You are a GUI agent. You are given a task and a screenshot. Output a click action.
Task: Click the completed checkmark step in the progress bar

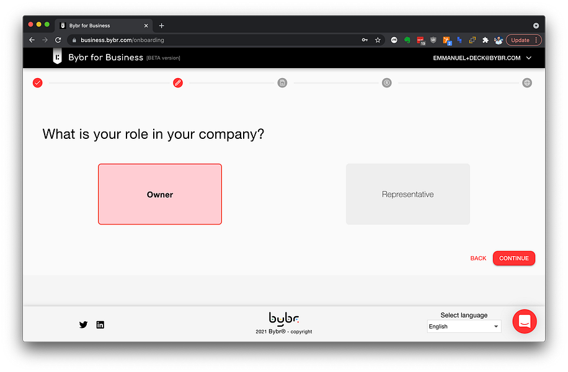pyautogui.click(x=37, y=82)
